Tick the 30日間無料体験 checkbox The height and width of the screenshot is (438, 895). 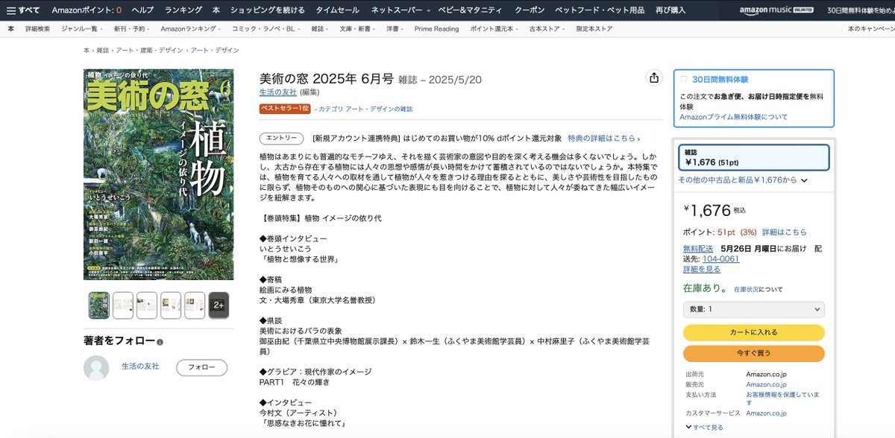683,79
